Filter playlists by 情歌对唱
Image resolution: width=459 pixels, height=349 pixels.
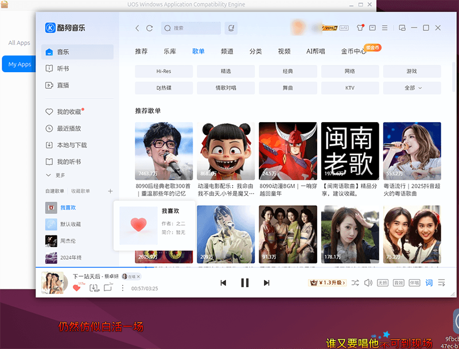click(225, 88)
